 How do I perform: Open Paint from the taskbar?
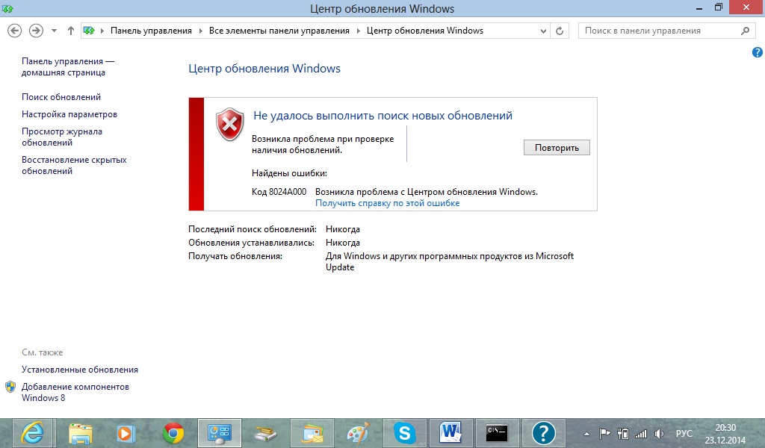coord(359,433)
